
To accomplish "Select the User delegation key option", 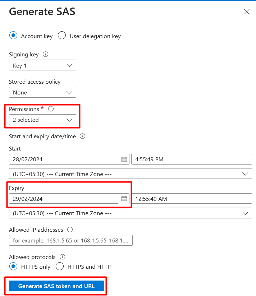I will pos(62,35).
